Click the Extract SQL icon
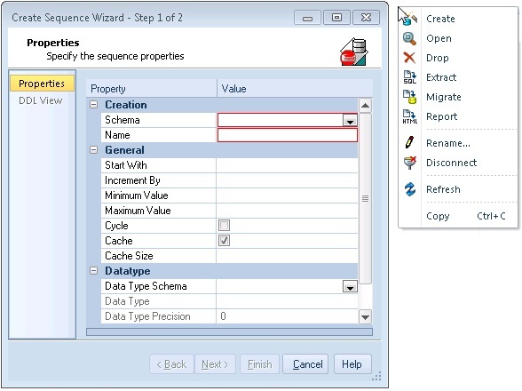The image size is (522, 391). point(410,77)
